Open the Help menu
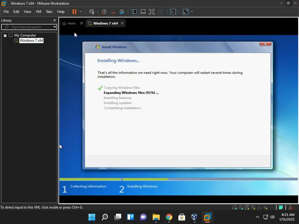 tap(61, 12)
